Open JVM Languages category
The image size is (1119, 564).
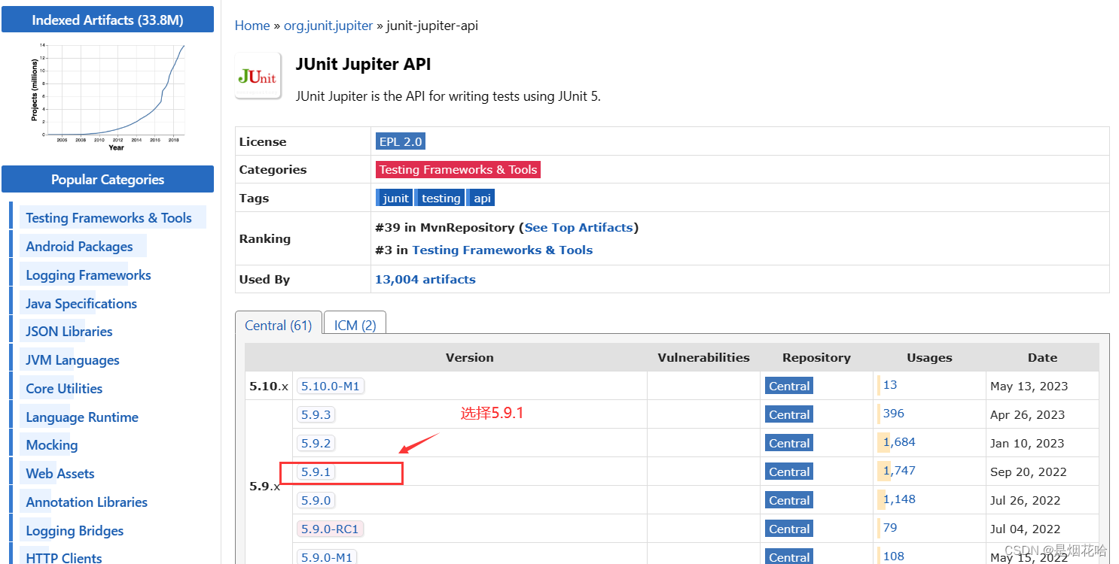pos(72,360)
